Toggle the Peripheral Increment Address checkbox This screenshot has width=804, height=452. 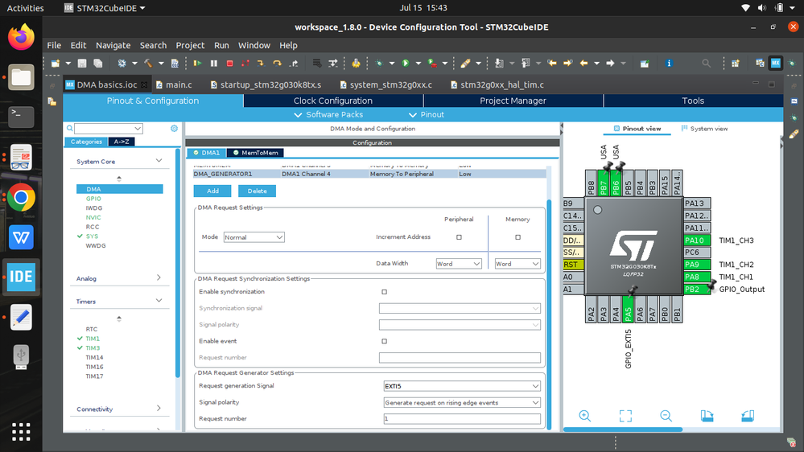(459, 237)
